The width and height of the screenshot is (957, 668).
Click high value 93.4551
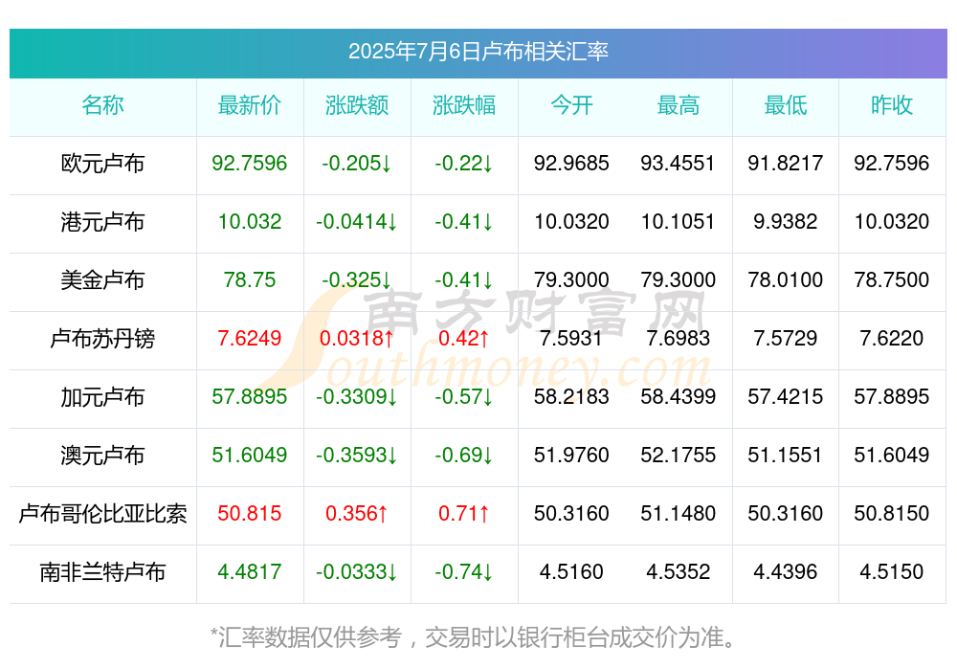pos(679,163)
